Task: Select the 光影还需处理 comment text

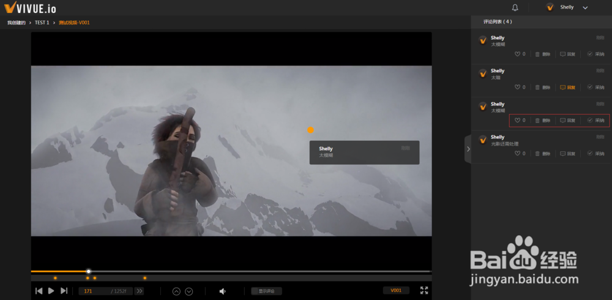Action: [x=505, y=144]
